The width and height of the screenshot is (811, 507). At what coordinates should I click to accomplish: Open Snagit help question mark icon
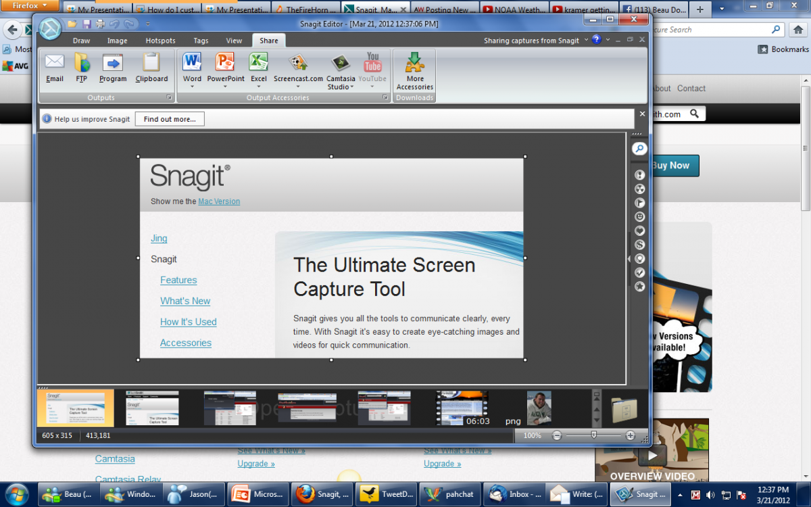pos(597,40)
